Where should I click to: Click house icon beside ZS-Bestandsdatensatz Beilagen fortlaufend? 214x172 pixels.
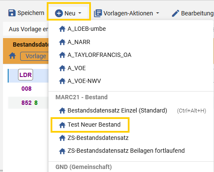click(62, 151)
